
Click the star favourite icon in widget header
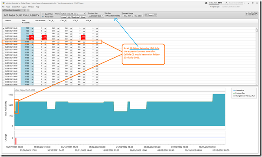coord(246,14)
